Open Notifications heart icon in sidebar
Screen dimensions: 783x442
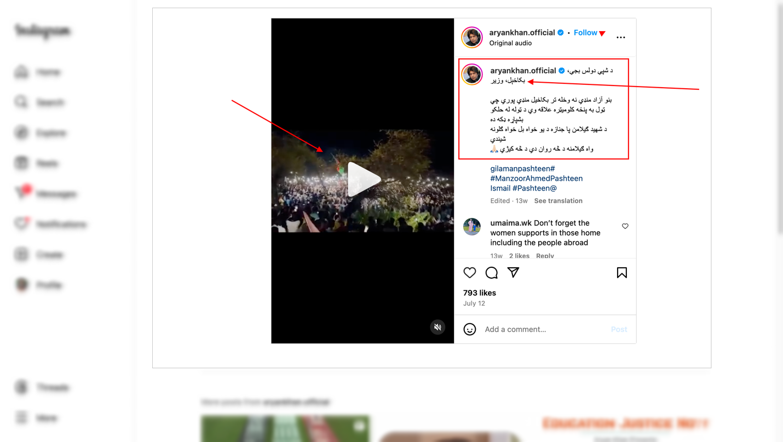click(x=22, y=223)
